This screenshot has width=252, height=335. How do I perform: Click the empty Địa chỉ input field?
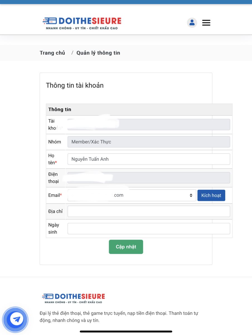click(149, 211)
